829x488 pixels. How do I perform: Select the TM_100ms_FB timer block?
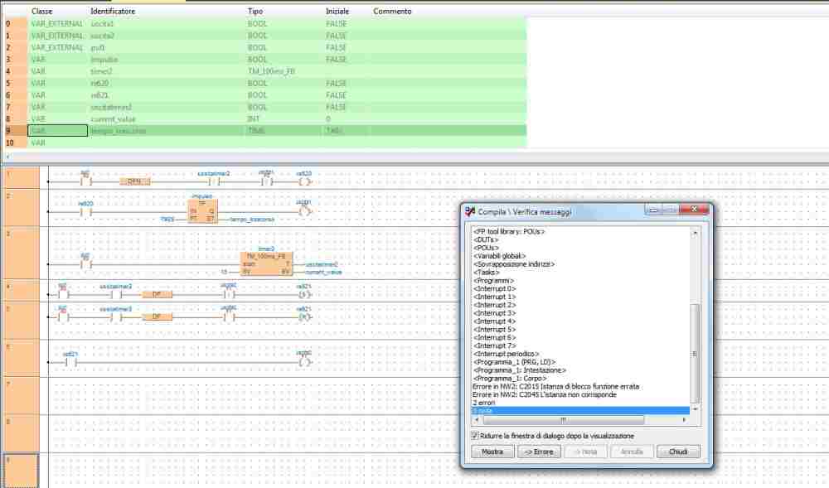[x=266, y=262]
